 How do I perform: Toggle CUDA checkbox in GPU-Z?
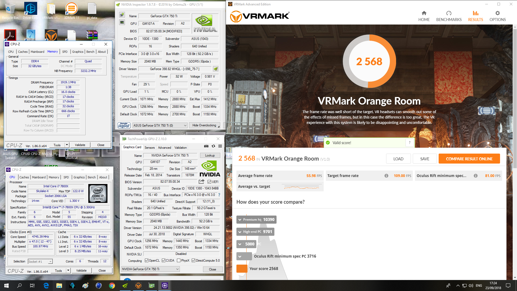coord(163,261)
